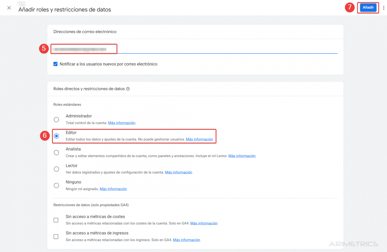The image size is (387, 252).
Task: Open Más información link for Administrador
Action: (x=122, y=123)
